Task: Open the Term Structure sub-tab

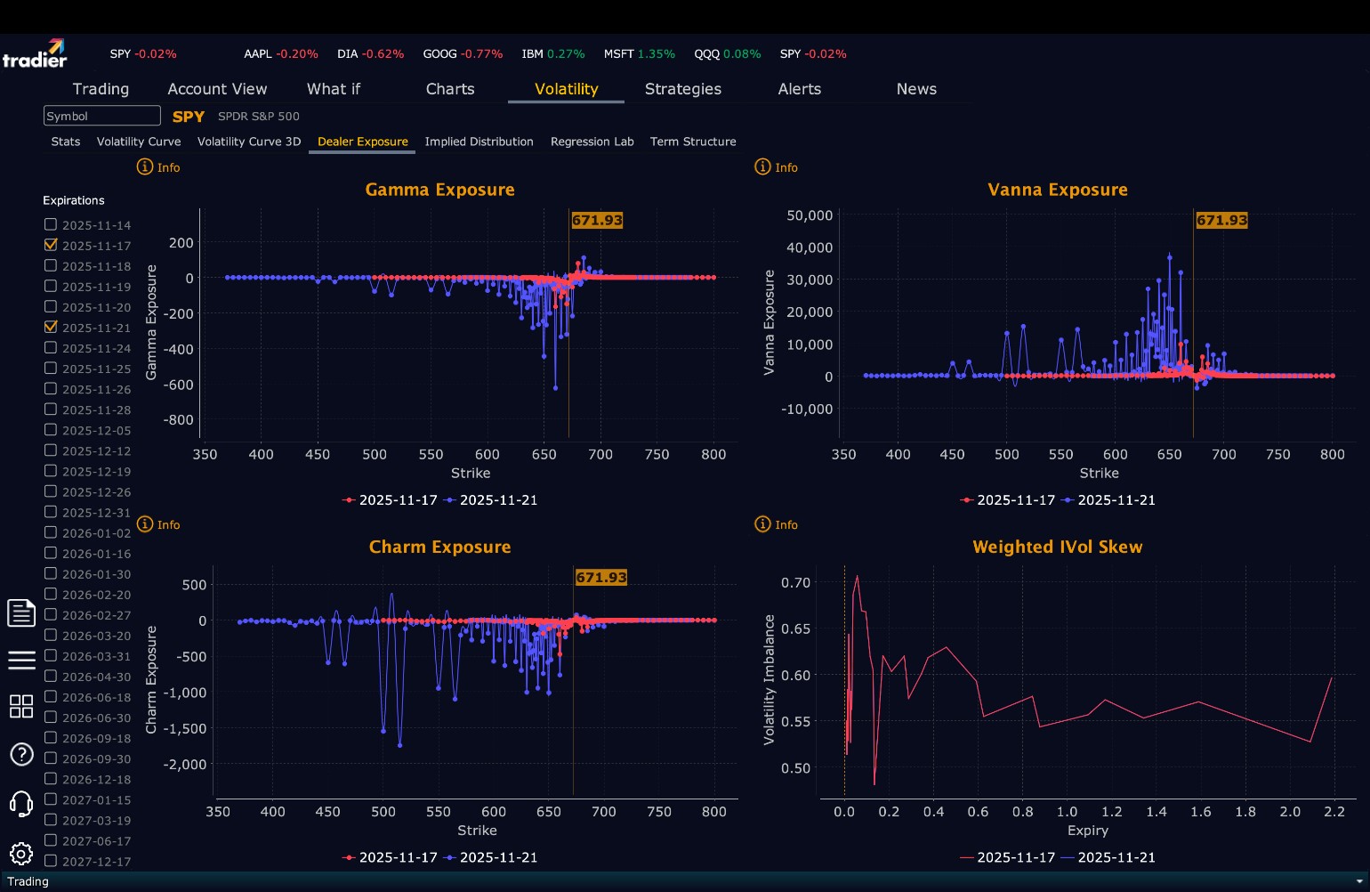Action: coord(693,142)
